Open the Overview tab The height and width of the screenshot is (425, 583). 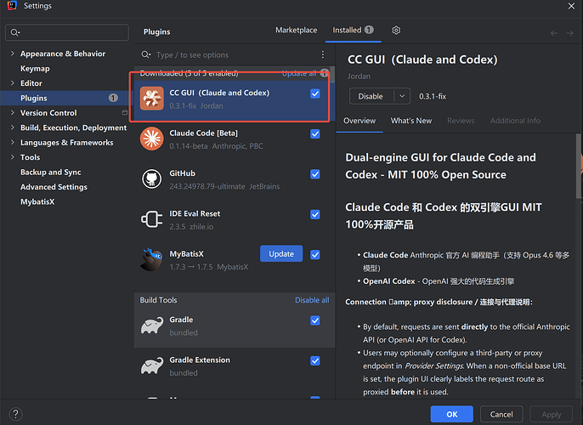tap(359, 121)
